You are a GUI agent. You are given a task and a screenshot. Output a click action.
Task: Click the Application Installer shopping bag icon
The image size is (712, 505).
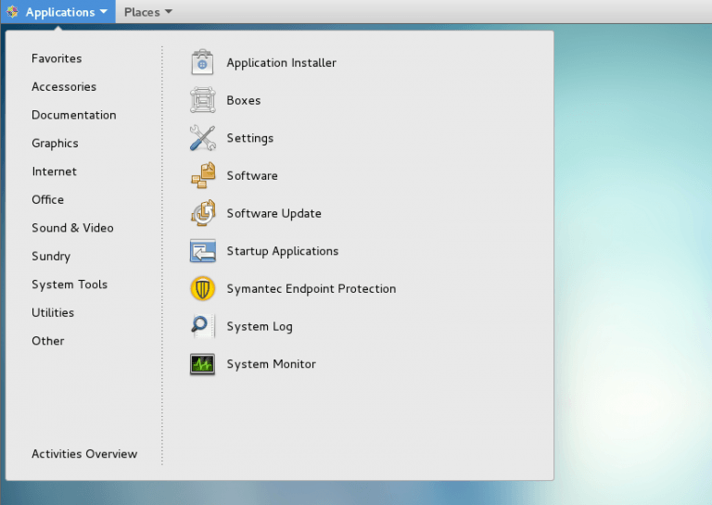point(202,62)
